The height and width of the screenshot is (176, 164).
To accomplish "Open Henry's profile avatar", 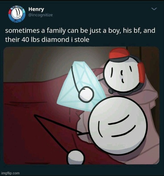I will (x=17, y=14).
